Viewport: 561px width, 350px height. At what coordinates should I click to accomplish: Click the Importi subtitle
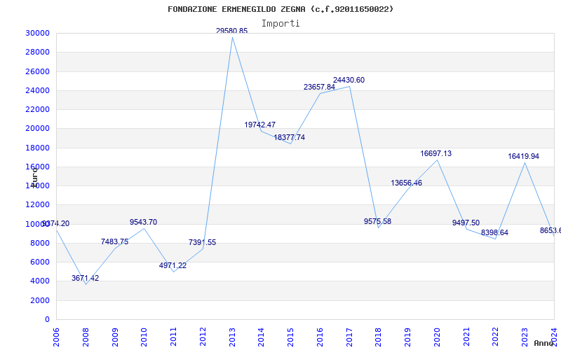(x=280, y=24)
